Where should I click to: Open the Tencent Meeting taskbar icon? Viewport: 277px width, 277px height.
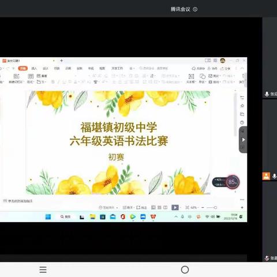pyautogui.click(x=143, y=217)
